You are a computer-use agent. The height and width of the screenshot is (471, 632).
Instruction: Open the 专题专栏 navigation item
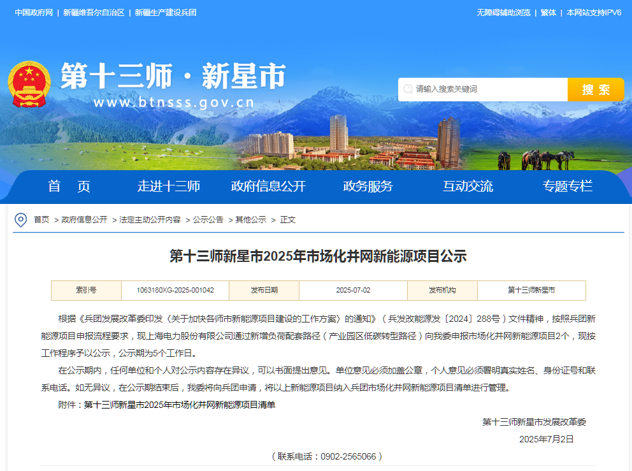[x=567, y=186]
